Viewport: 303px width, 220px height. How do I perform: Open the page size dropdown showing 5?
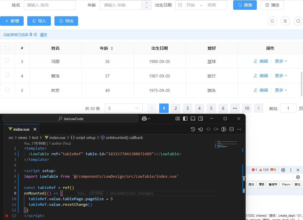tap(124, 108)
